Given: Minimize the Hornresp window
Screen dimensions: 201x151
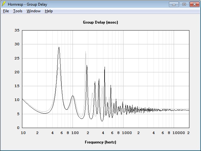Looking at the screenshot, I should pyautogui.click(x=174, y=4).
